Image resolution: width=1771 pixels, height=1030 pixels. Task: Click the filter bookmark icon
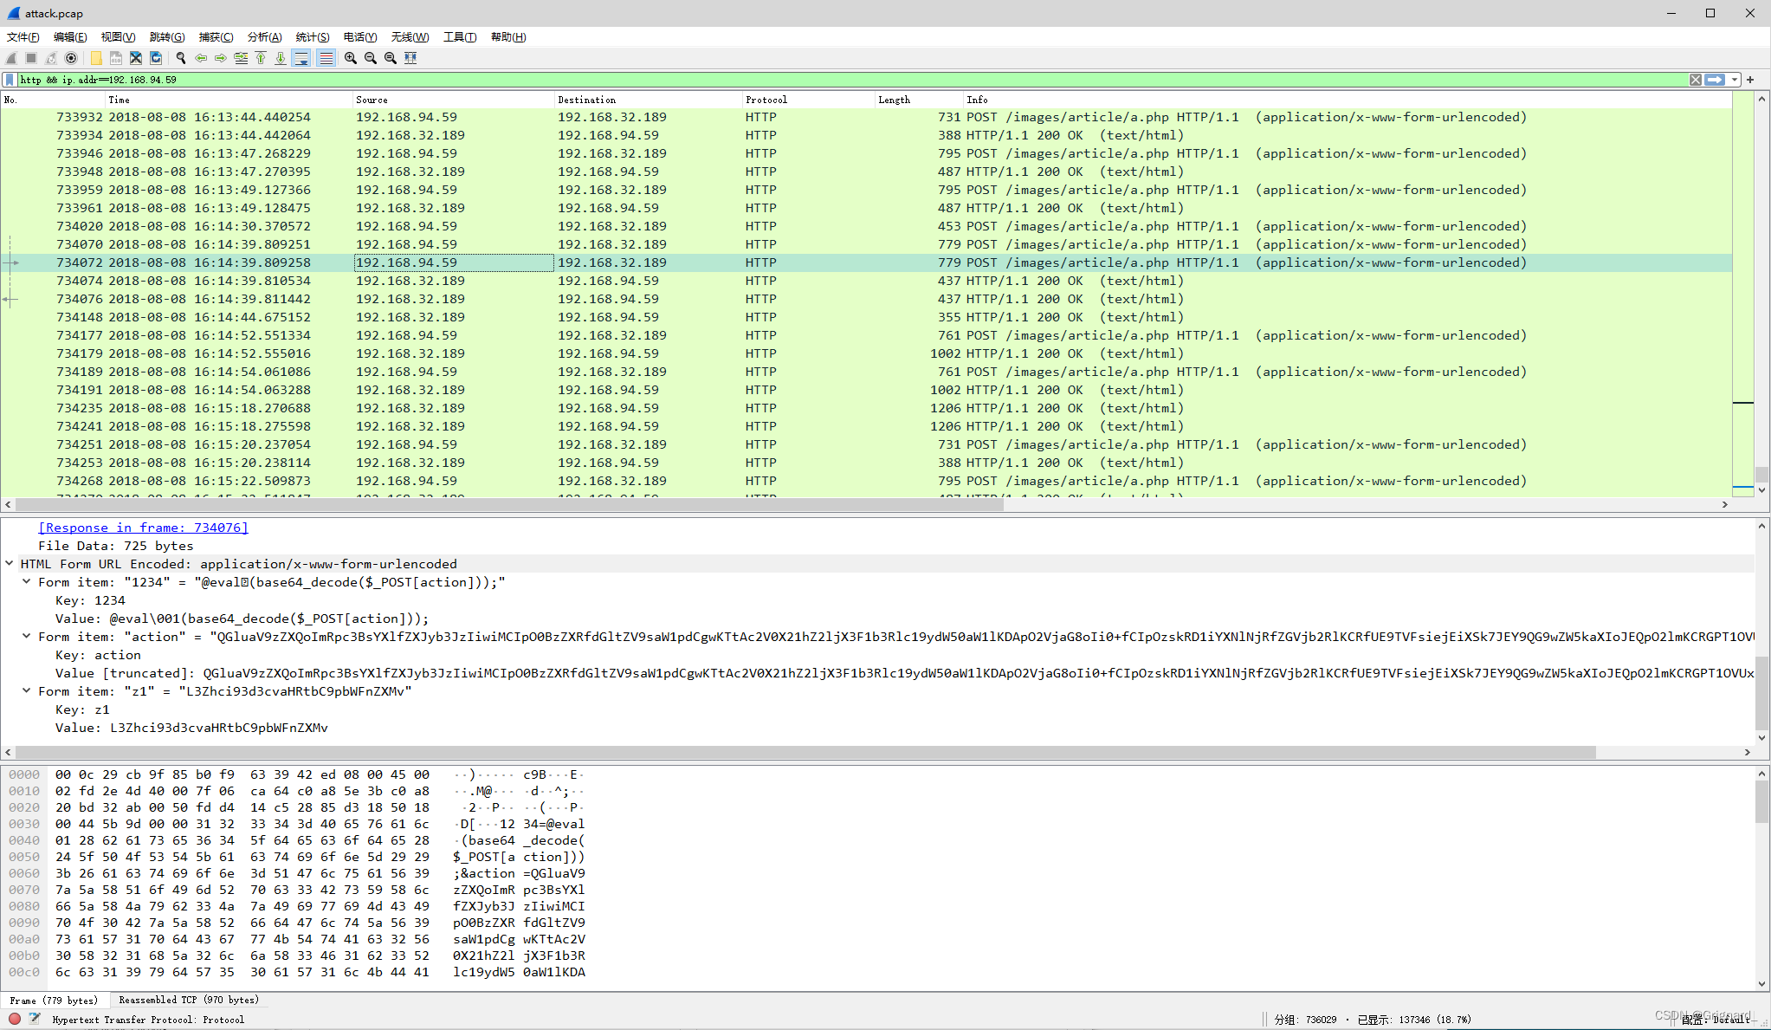click(10, 80)
